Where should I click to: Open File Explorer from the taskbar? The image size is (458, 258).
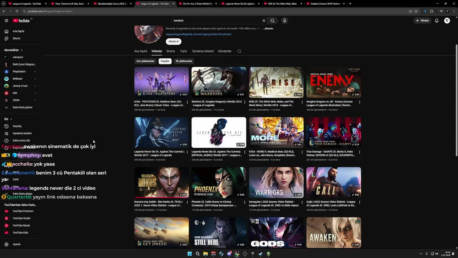205,254
